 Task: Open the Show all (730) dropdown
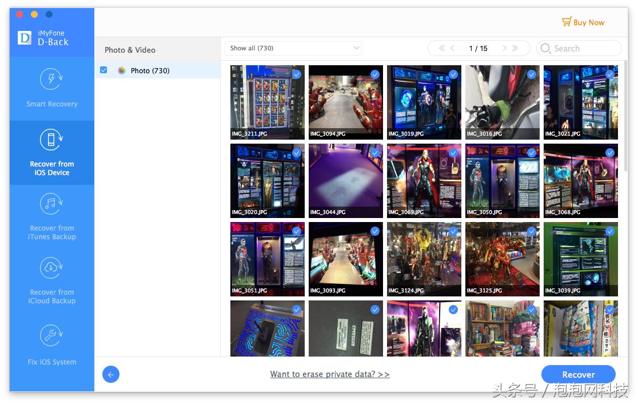(x=293, y=49)
